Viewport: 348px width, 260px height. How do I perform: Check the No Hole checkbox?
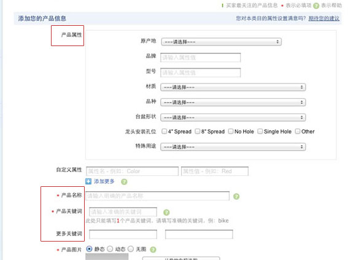[231, 132]
